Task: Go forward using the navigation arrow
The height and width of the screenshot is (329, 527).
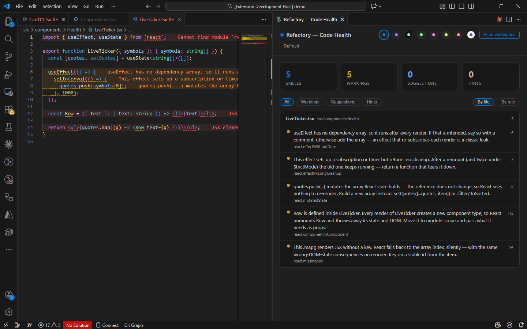Action: coord(158,6)
